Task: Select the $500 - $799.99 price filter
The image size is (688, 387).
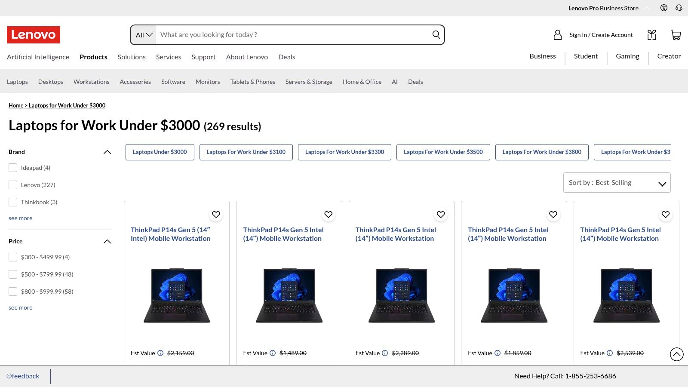Action: [x=13, y=274]
